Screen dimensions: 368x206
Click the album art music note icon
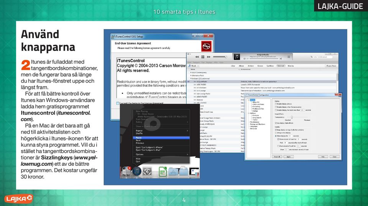(x=237, y=57)
